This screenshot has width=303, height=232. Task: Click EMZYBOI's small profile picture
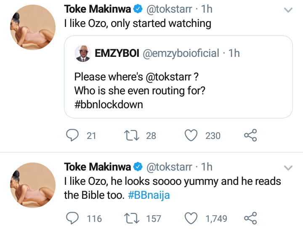pyautogui.click(x=83, y=53)
